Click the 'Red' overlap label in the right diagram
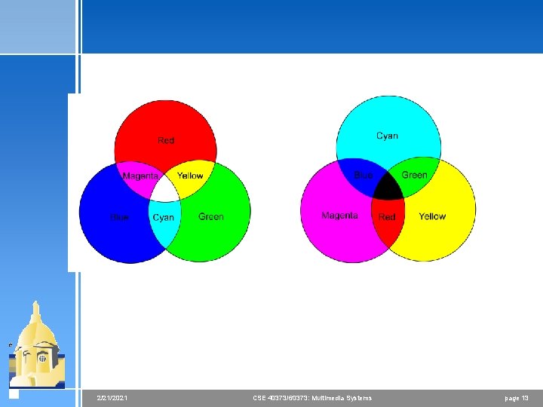This screenshot has width=543, height=407. point(387,217)
